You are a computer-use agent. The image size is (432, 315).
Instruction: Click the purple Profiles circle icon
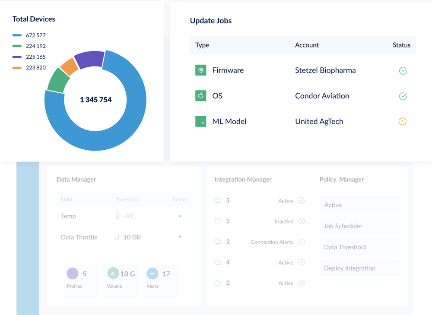[73, 274]
